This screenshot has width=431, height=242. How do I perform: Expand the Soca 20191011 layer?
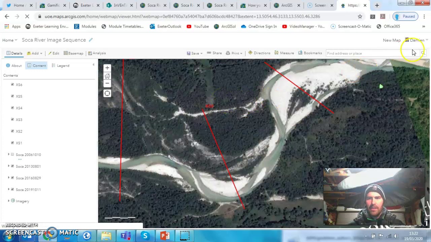pyautogui.click(x=9, y=189)
